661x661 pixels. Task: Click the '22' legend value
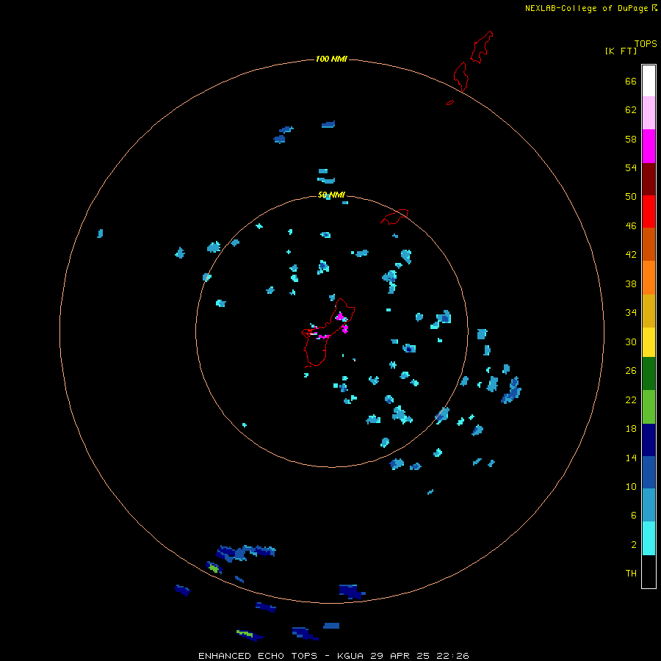pos(631,400)
